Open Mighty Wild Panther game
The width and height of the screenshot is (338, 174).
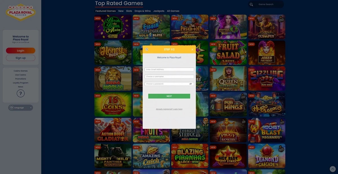[113, 156]
